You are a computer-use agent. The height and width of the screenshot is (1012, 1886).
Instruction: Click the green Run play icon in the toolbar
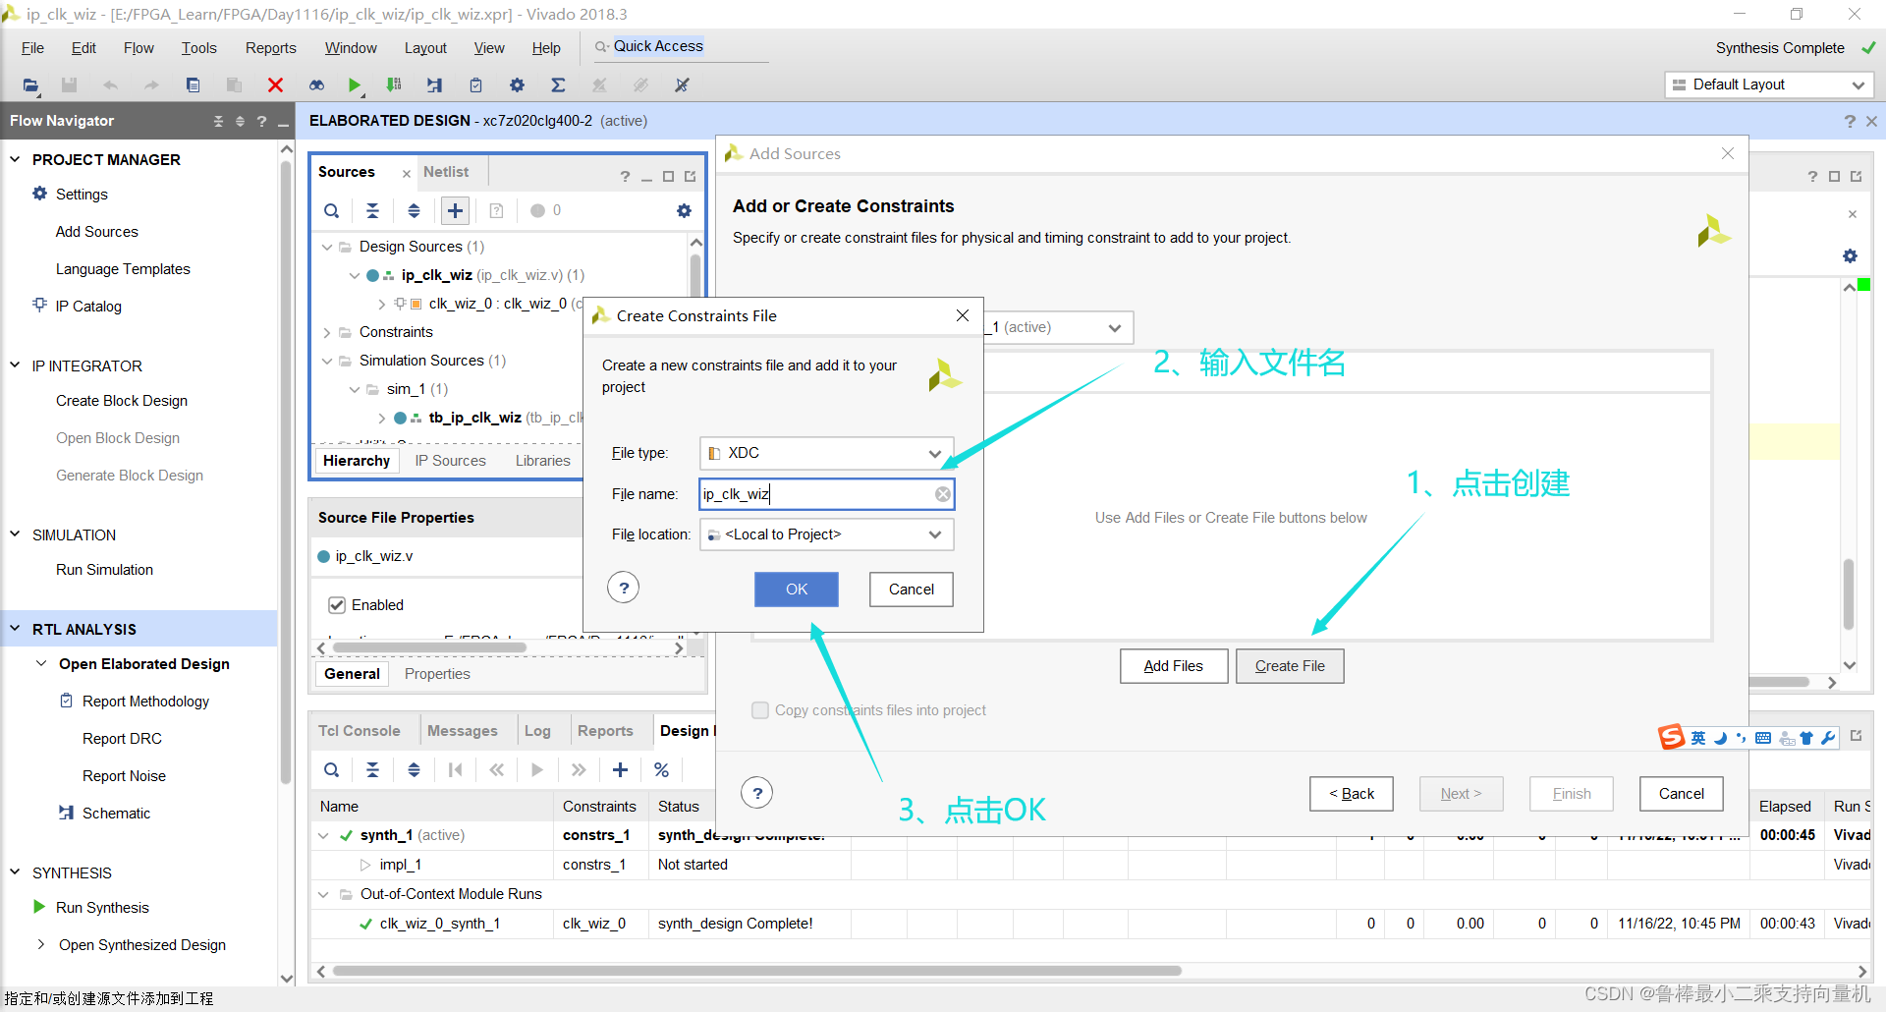(355, 85)
